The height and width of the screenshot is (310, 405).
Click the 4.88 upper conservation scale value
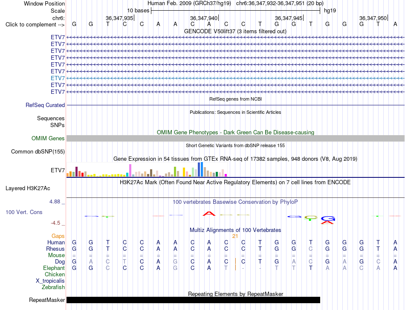click(55, 202)
